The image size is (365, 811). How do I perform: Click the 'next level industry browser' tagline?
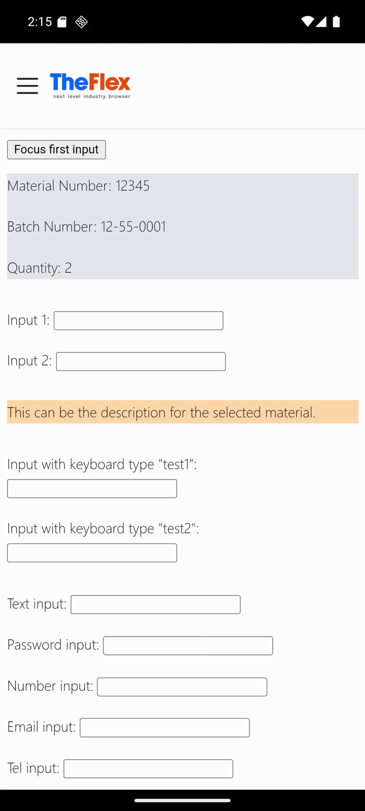point(91,95)
